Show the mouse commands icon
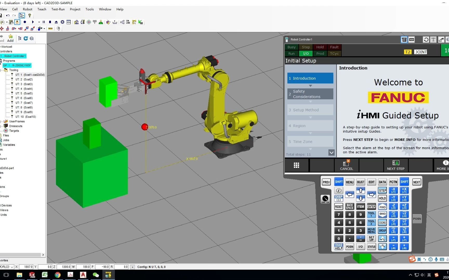The height and width of the screenshot is (280, 449). [58, 29]
